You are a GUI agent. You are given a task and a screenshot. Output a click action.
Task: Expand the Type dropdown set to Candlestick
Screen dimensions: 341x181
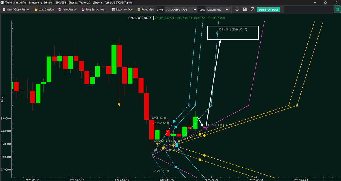pos(217,9)
